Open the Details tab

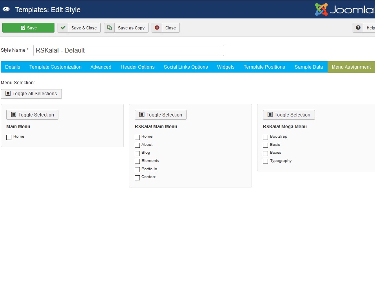point(13,67)
